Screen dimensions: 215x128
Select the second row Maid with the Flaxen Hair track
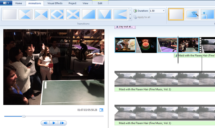(165, 89)
